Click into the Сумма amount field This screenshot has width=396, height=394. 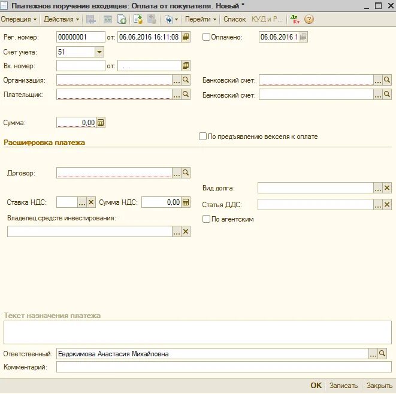click(x=76, y=123)
